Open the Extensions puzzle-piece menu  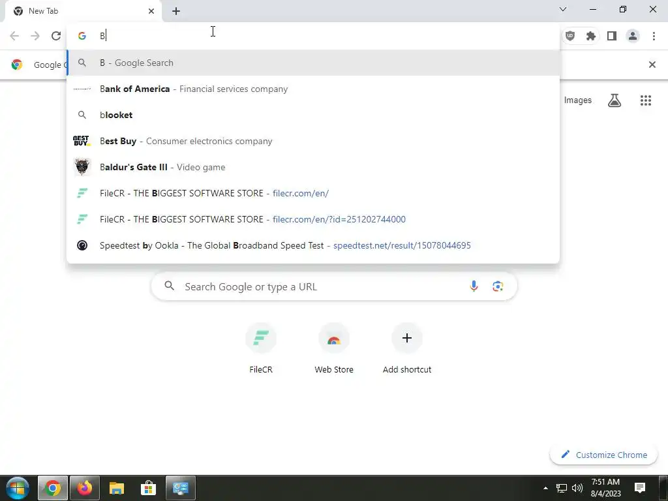click(x=591, y=36)
